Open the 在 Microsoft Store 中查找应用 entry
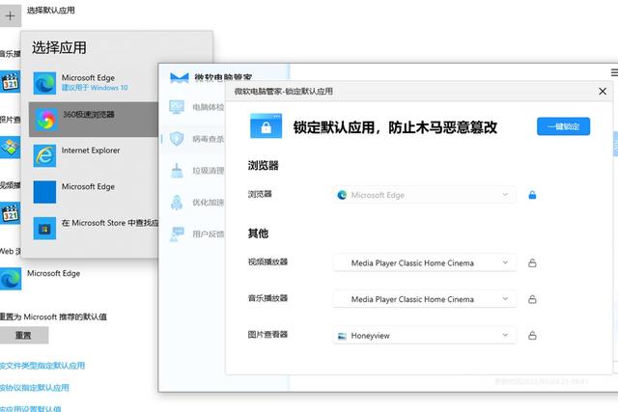The height and width of the screenshot is (412, 618). point(94,228)
